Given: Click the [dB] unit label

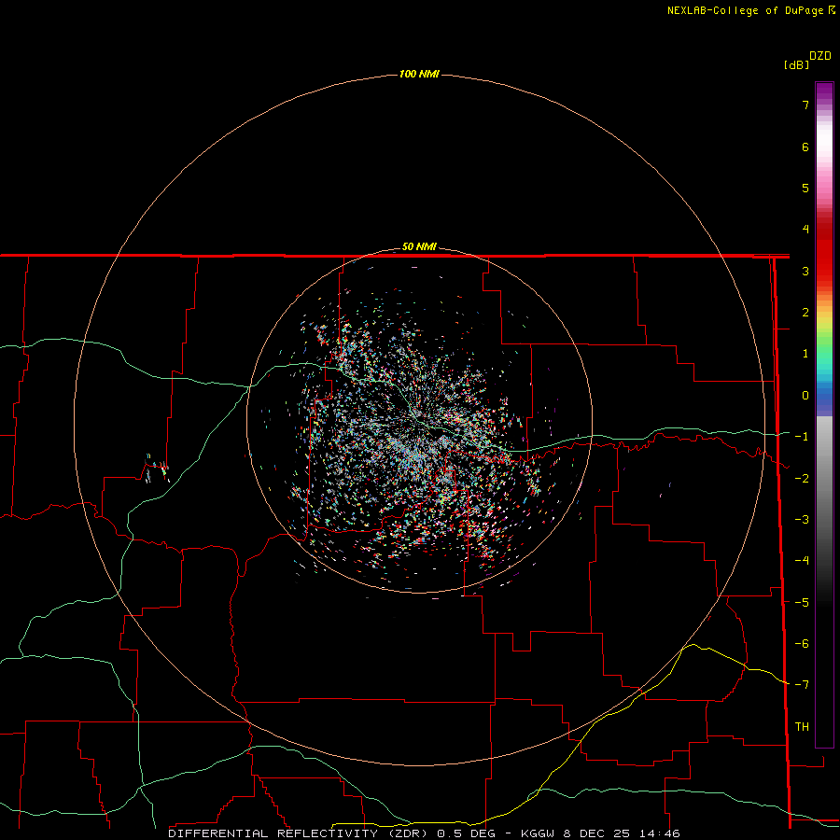Looking at the screenshot, I should point(796,64).
